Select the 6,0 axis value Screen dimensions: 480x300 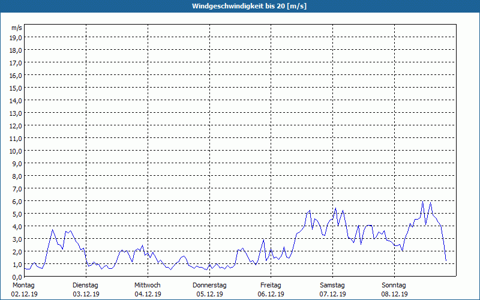pyautogui.click(x=17, y=202)
